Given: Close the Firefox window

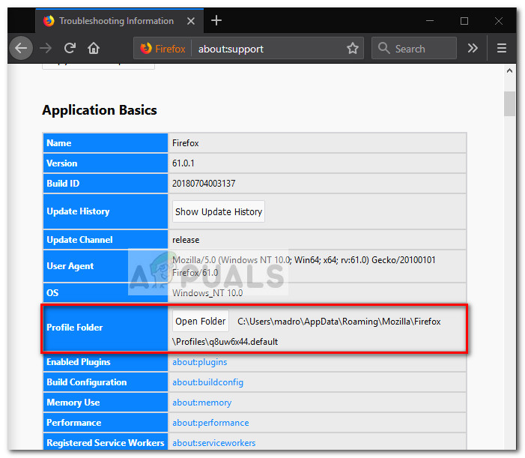Looking at the screenshot, I should tap(498, 21).
